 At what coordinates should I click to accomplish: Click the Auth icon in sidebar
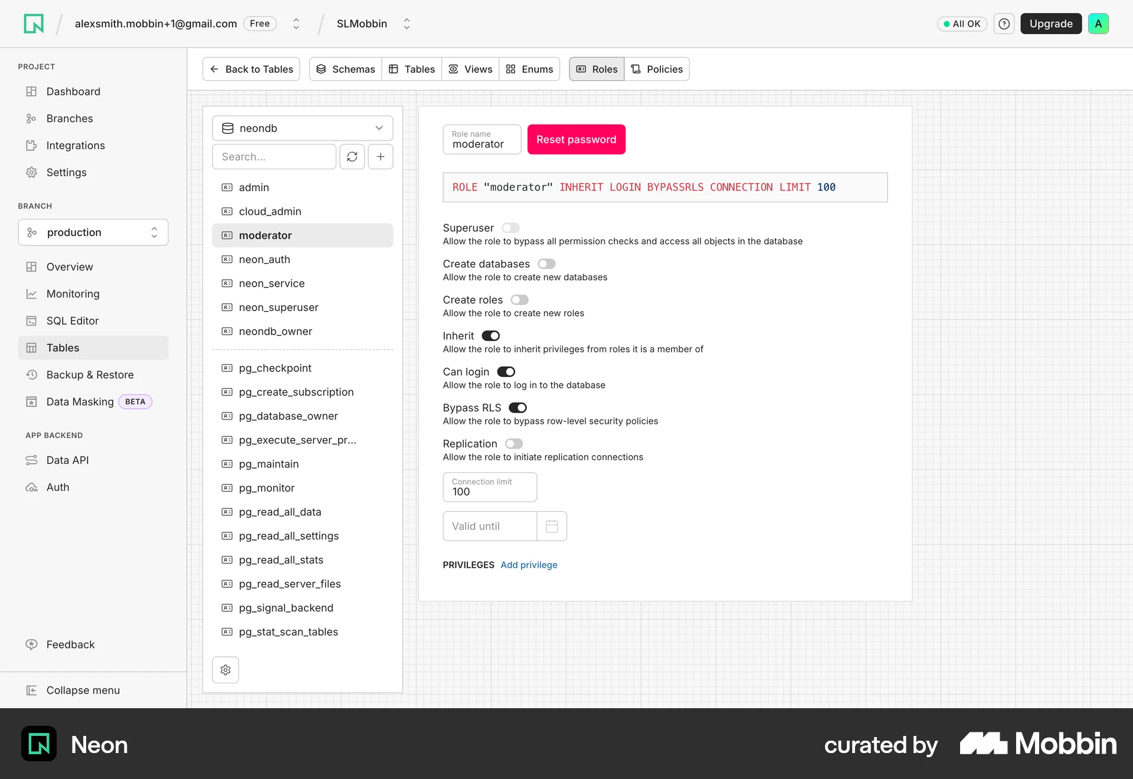tap(31, 487)
